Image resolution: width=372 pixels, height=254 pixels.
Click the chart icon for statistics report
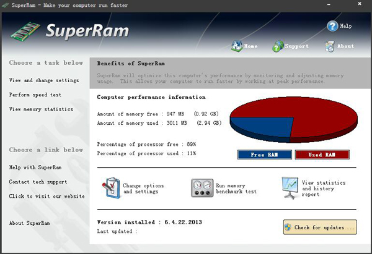290,188
